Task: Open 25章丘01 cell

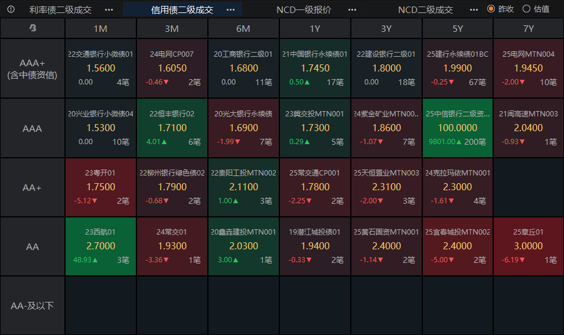Action: click(x=529, y=246)
